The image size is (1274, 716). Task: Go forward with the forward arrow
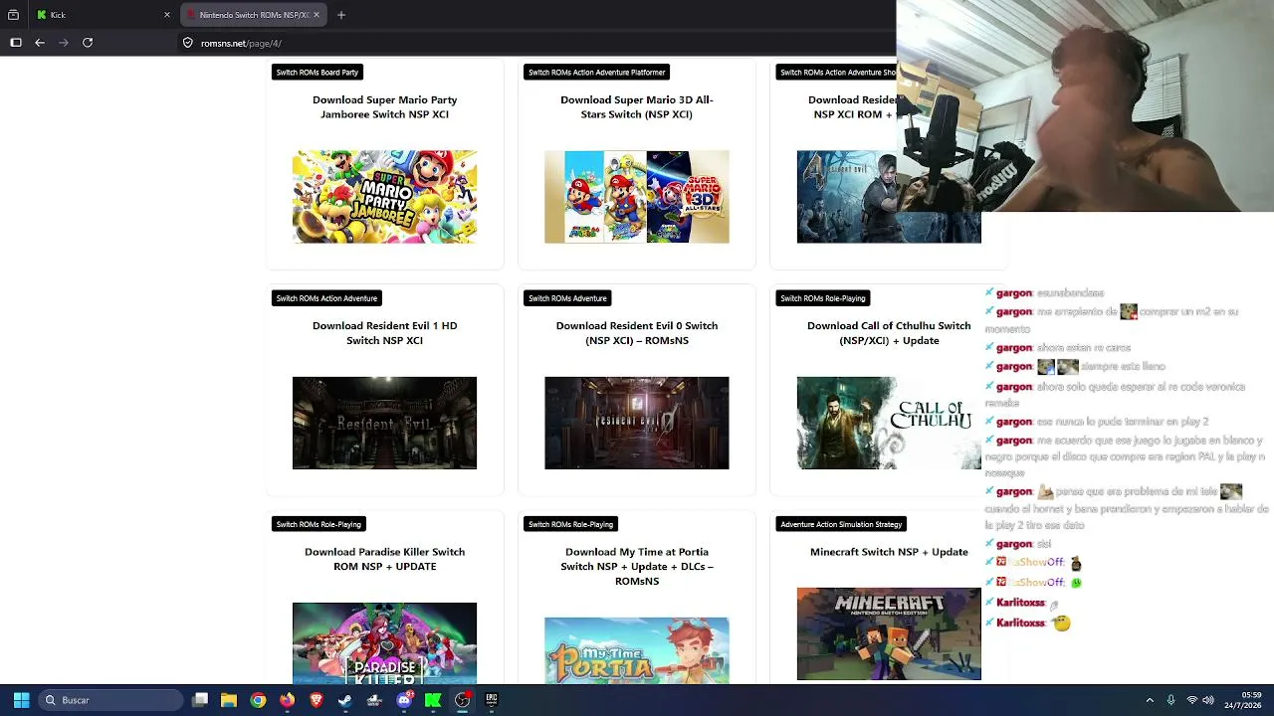[64, 43]
